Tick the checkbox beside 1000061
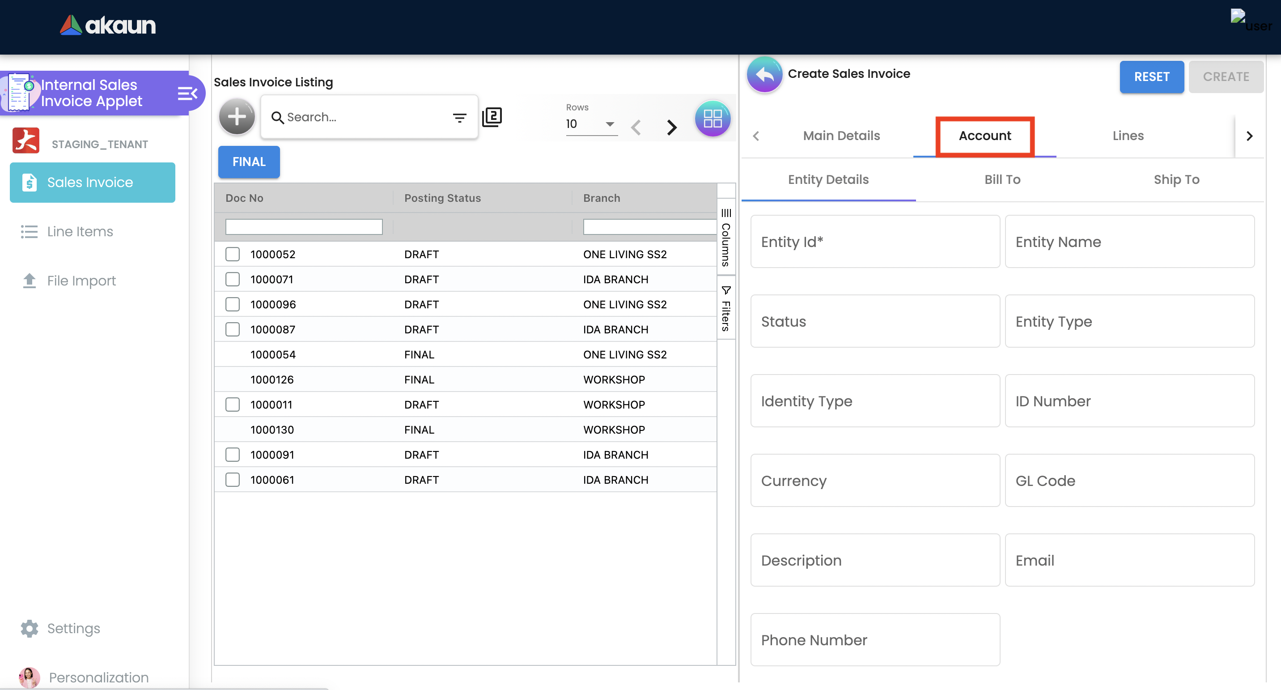The height and width of the screenshot is (690, 1281). click(232, 480)
